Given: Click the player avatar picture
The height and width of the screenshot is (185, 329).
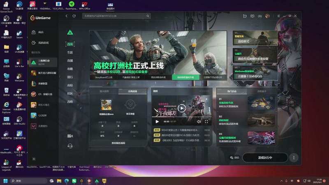Looking at the screenshot, I should pyautogui.click(x=106, y=105).
